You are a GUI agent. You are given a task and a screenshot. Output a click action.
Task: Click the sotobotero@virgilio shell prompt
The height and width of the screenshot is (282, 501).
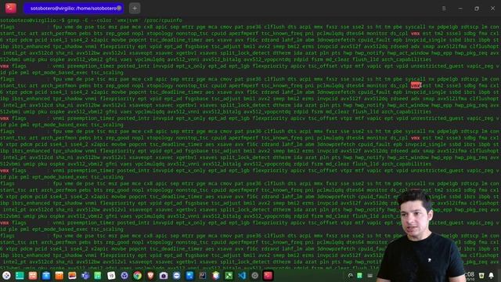point(32,20)
